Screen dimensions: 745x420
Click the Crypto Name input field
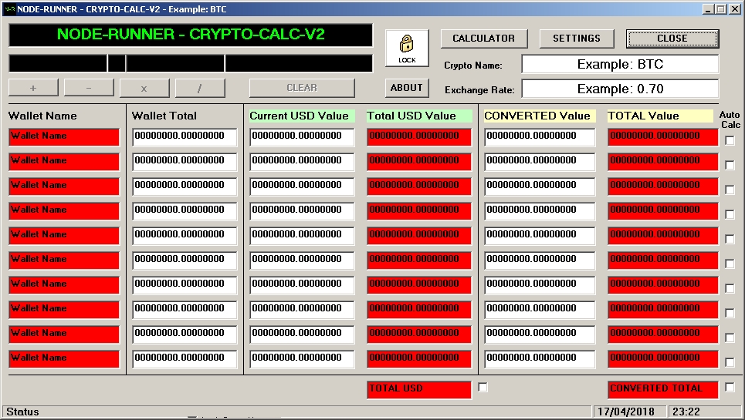[x=620, y=64]
